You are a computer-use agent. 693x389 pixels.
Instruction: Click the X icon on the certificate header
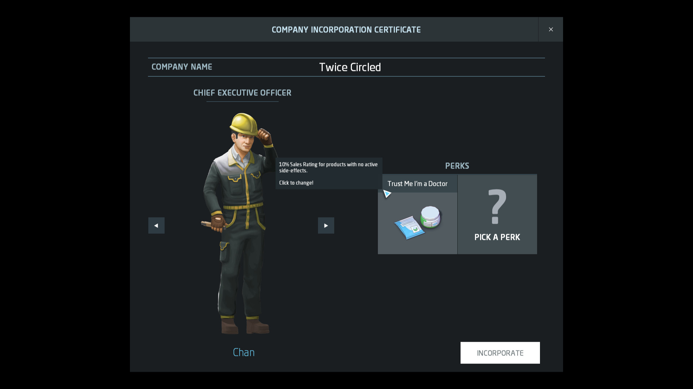coord(551,29)
